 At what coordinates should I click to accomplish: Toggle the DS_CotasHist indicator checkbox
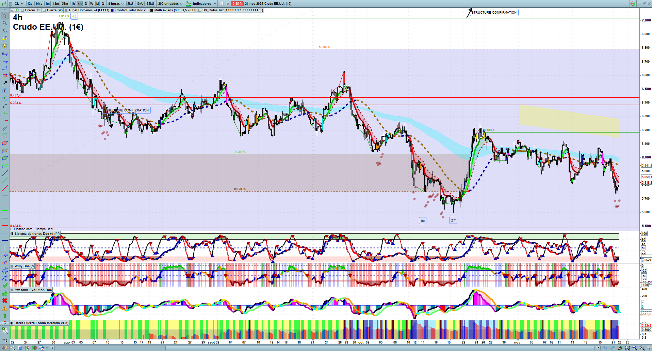[x=200, y=10]
